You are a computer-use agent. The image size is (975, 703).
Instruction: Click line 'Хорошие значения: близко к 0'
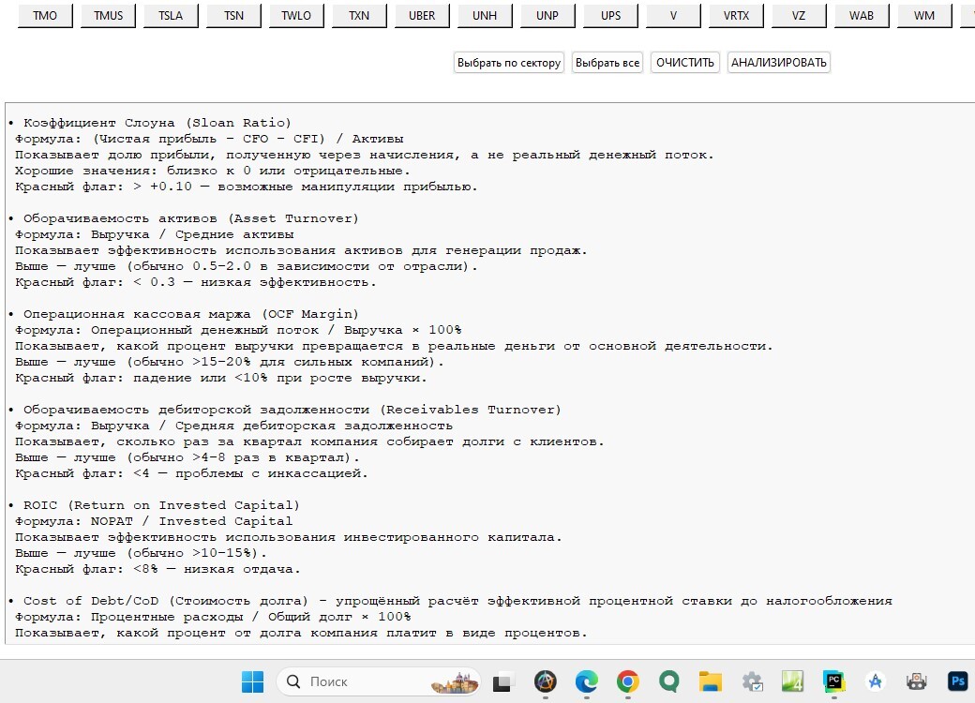[213, 171]
